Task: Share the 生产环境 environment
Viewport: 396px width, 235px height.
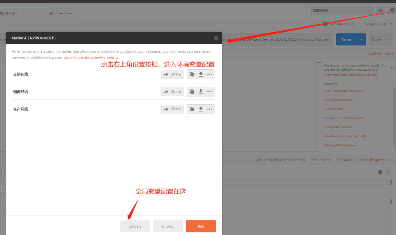Action: pos(172,109)
